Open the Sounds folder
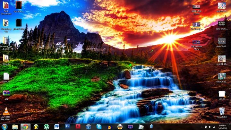This screenshot has height=130, width=231. pos(6,60)
